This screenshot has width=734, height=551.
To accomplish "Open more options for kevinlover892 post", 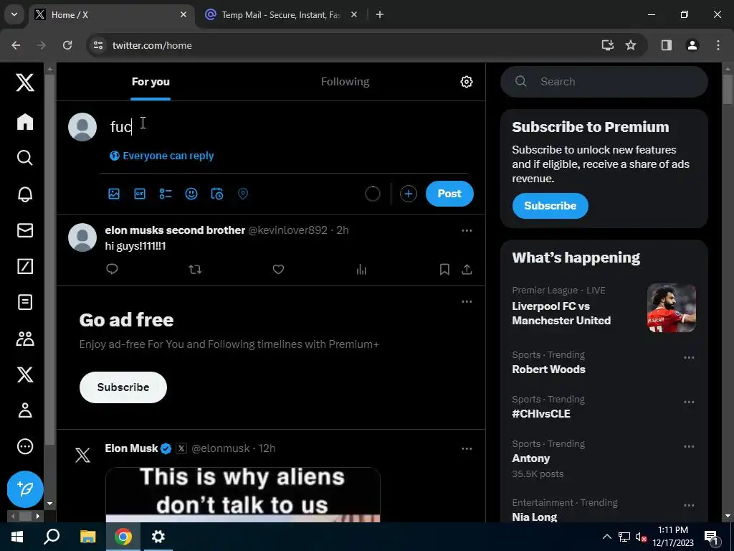I will pos(467,230).
